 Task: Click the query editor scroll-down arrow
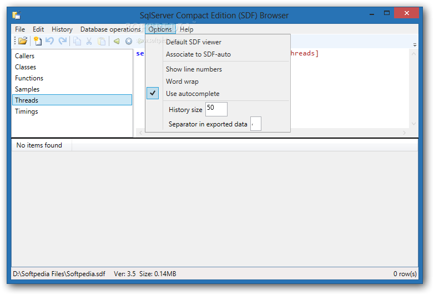pos(413,124)
